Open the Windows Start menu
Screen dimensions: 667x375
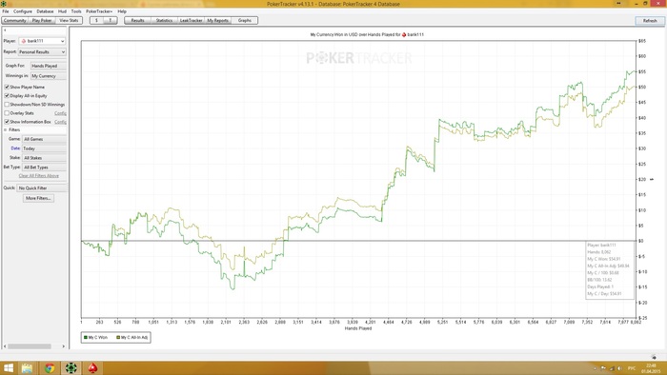tap(9, 367)
